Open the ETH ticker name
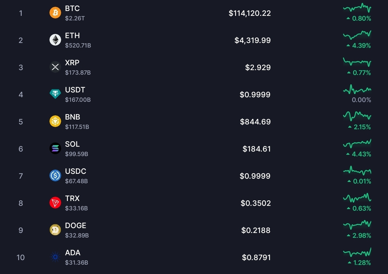The height and width of the screenshot is (274, 388). tap(72, 36)
